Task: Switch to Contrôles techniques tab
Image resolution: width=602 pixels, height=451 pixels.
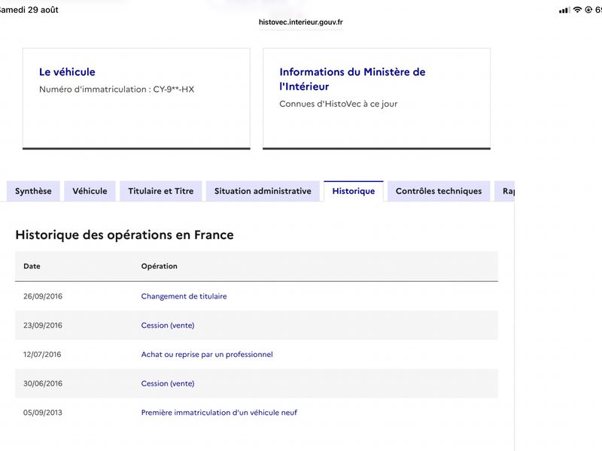Action: pos(439,191)
